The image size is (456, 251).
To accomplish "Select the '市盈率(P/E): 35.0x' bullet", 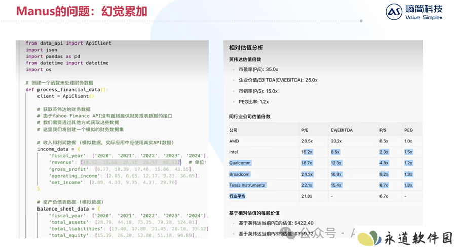I will coord(258,69).
